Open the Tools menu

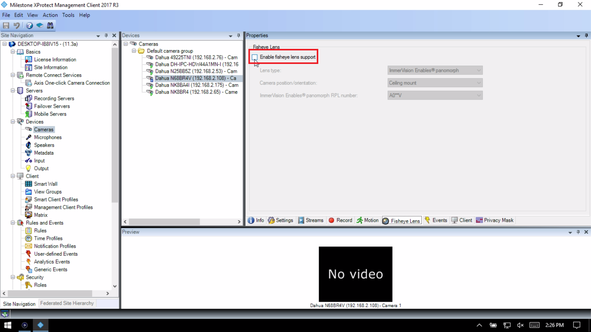pos(68,15)
